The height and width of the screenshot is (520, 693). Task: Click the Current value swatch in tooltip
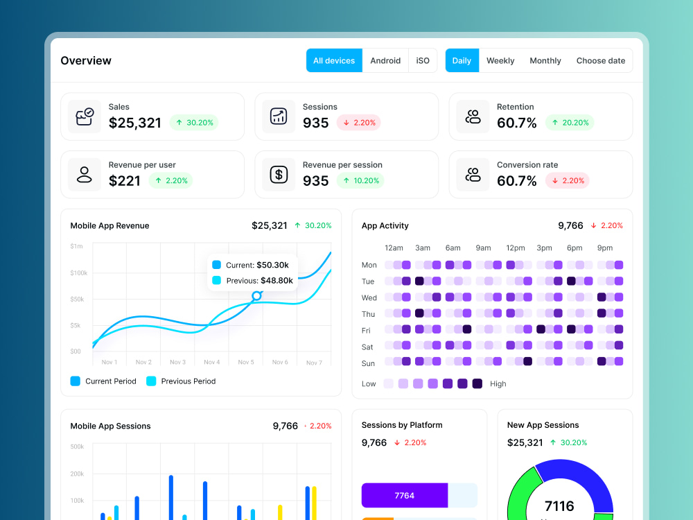[x=216, y=265]
